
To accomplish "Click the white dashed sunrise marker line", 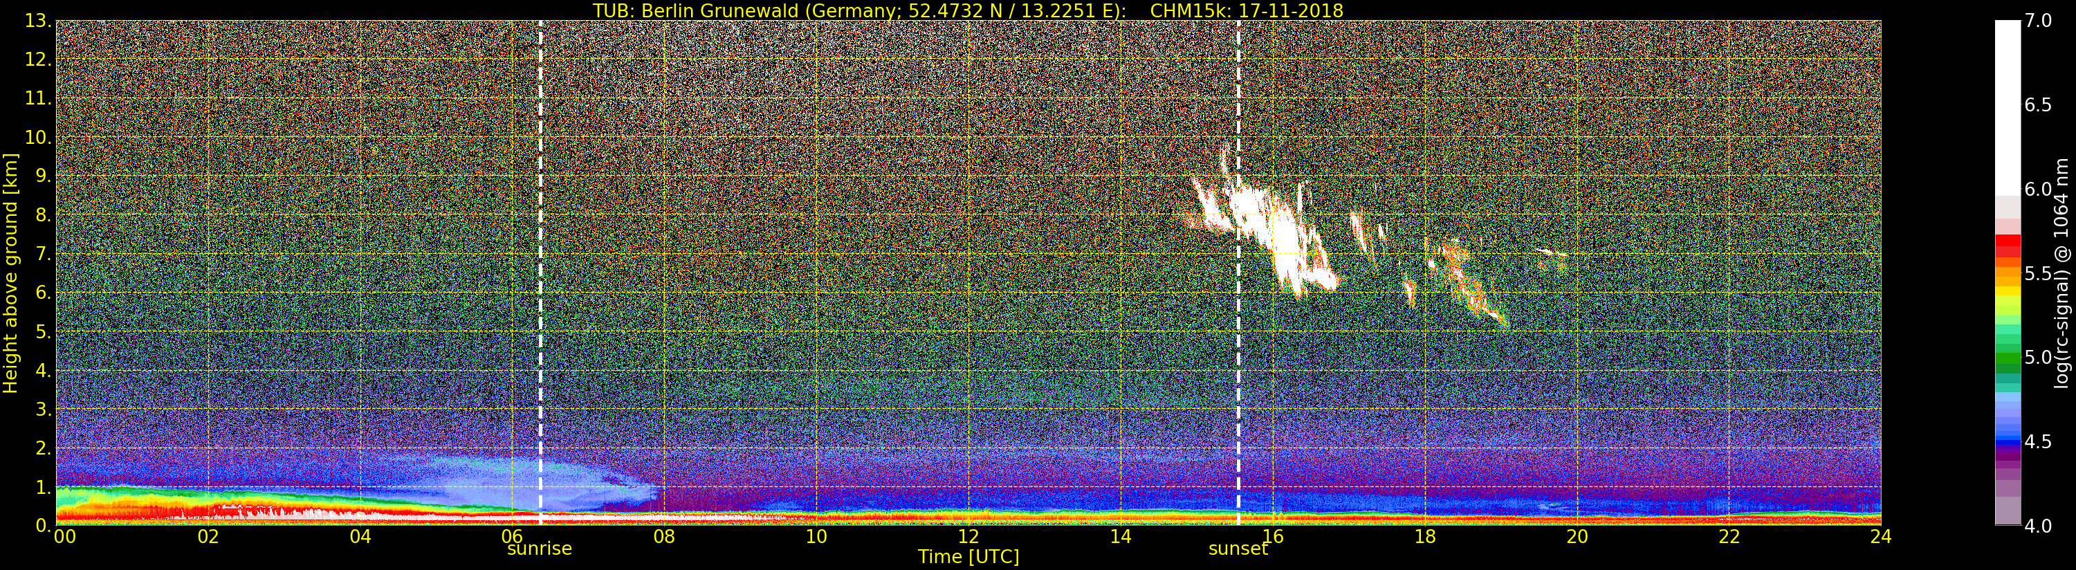I will [x=540, y=273].
